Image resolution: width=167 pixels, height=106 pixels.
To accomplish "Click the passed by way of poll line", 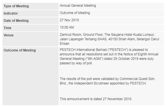I will pyautogui.click(x=76, y=63).
